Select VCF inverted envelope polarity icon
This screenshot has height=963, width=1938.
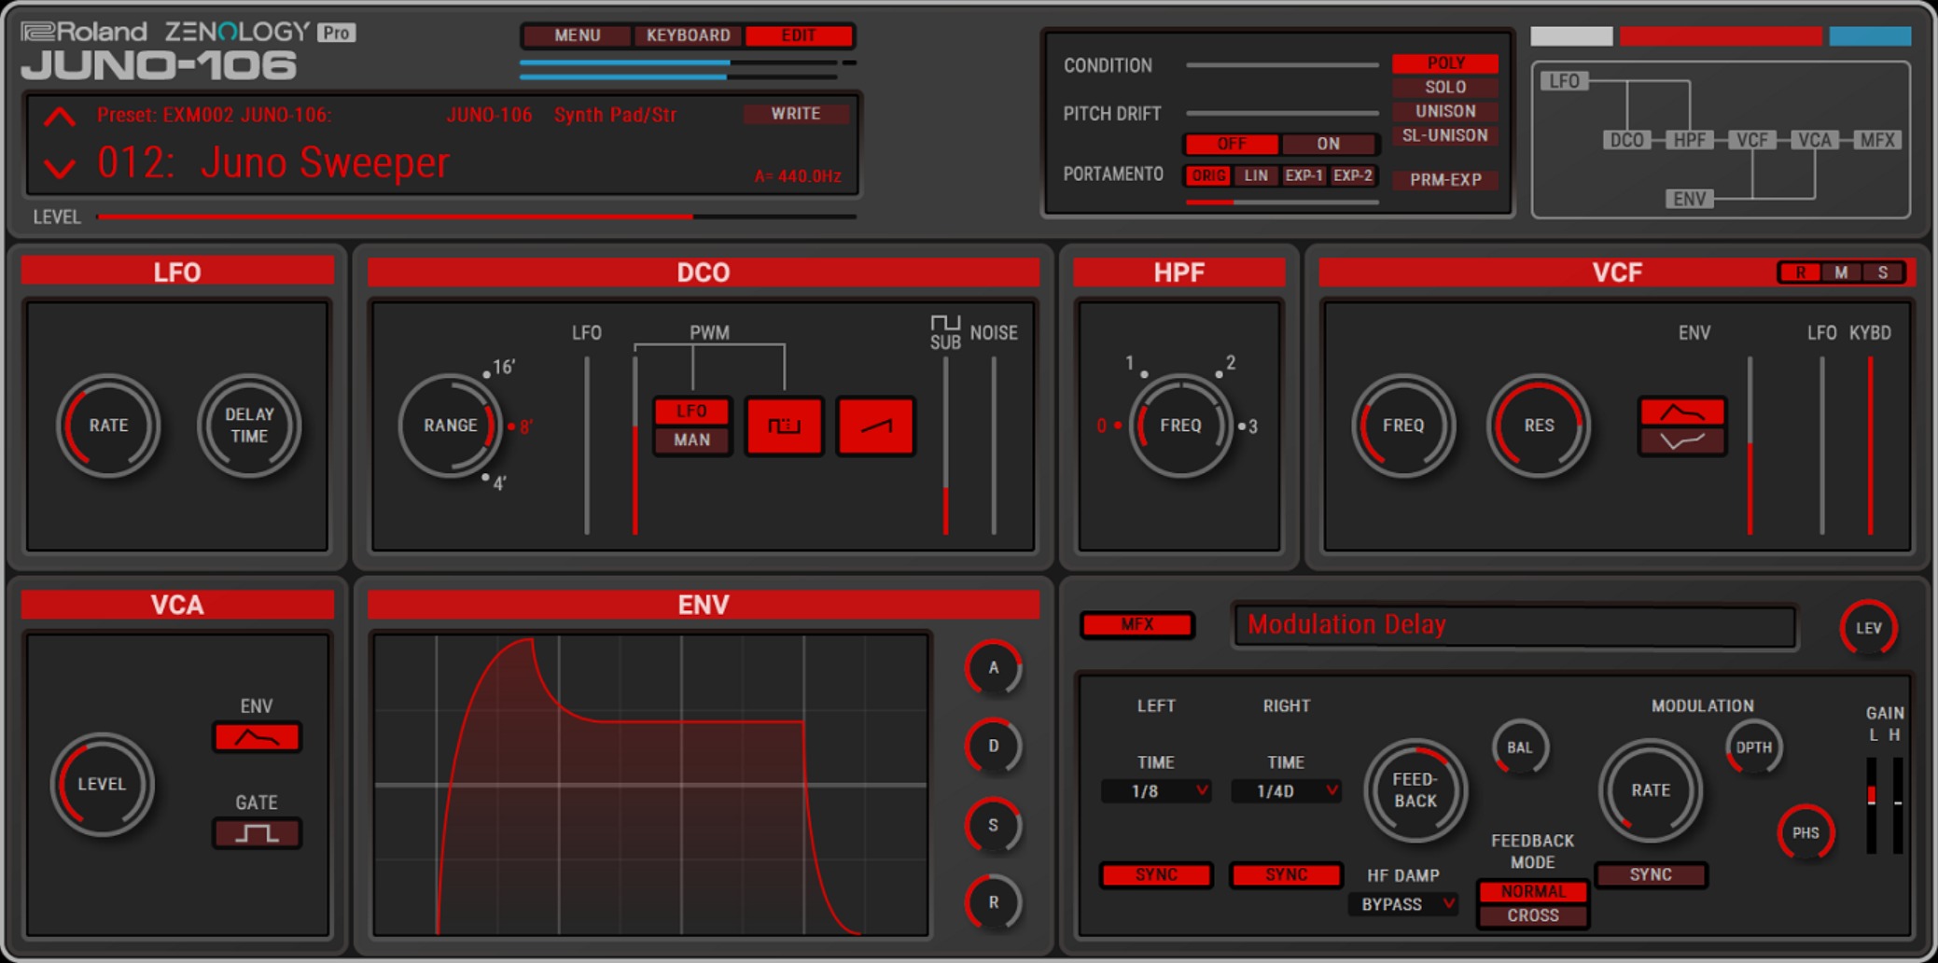click(x=1682, y=440)
